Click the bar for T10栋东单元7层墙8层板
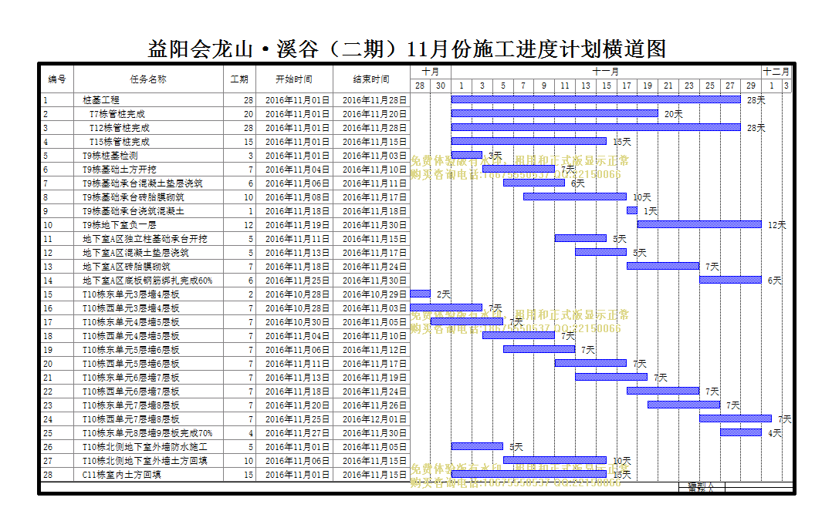 (x=684, y=405)
